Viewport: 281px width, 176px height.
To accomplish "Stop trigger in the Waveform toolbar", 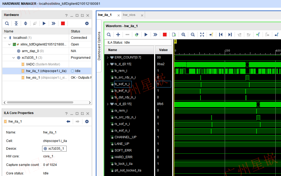I will coord(165,35).
